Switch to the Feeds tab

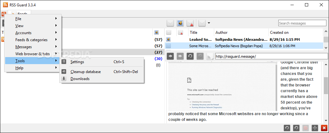coord(20,14)
